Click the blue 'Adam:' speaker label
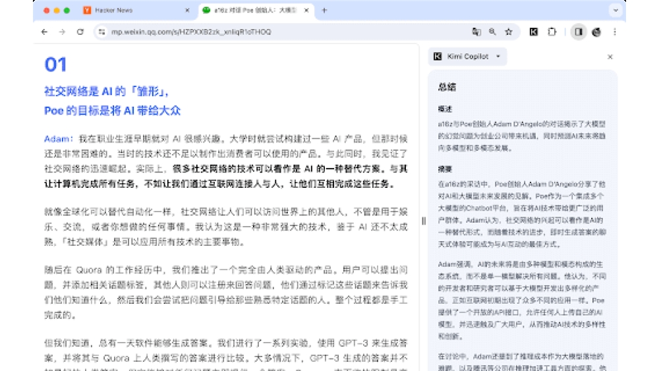659x371 pixels. coord(59,138)
